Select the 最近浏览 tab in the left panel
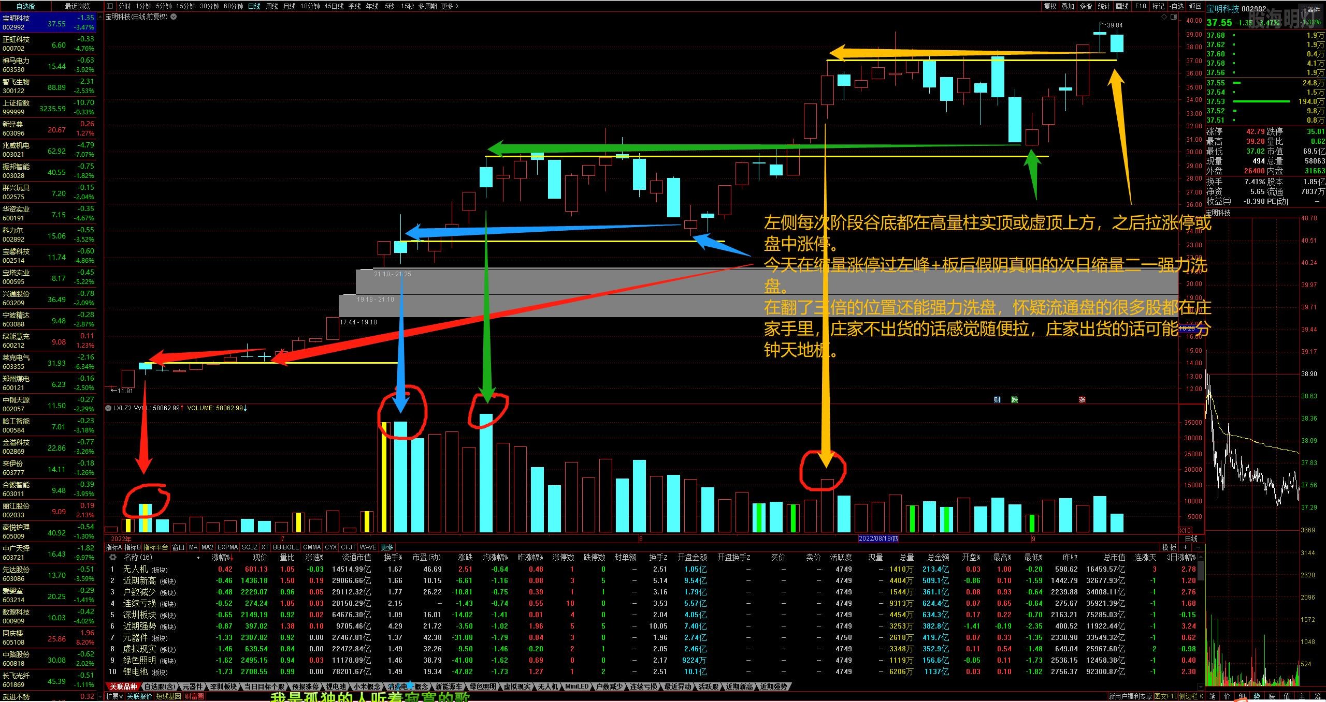Viewport: 1326px width, 702px height. click(x=77, y=6)
